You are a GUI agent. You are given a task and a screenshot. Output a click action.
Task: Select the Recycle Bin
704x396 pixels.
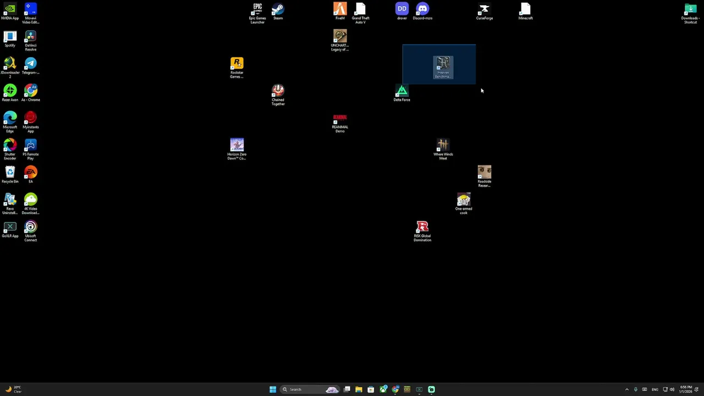pos(10,175)
